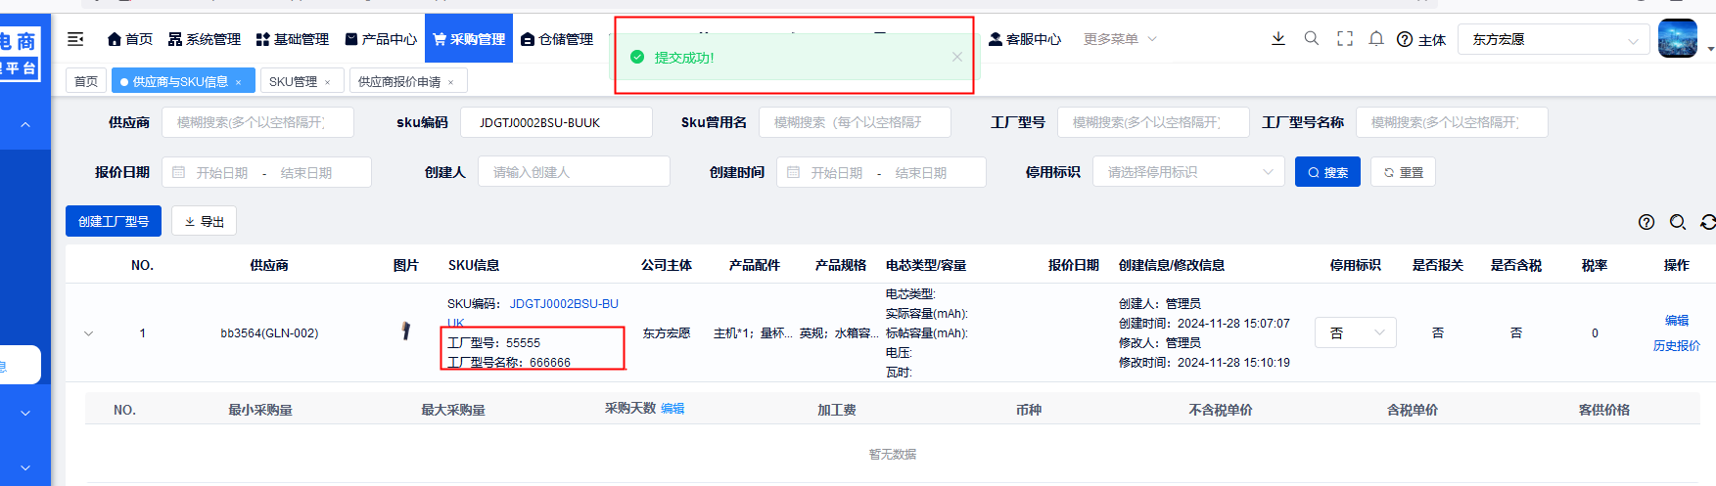The image size is (1716, 486).
Task: Focus the Sku曾用名 input field
Action: (855, 122)
